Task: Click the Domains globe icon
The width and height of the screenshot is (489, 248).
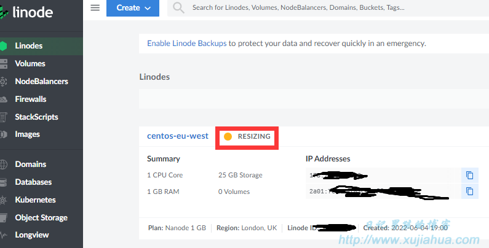Action: tap(4, 165)
